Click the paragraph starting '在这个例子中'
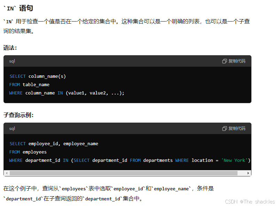This screenshot has width=280, height=207. [x=109, y=193]
